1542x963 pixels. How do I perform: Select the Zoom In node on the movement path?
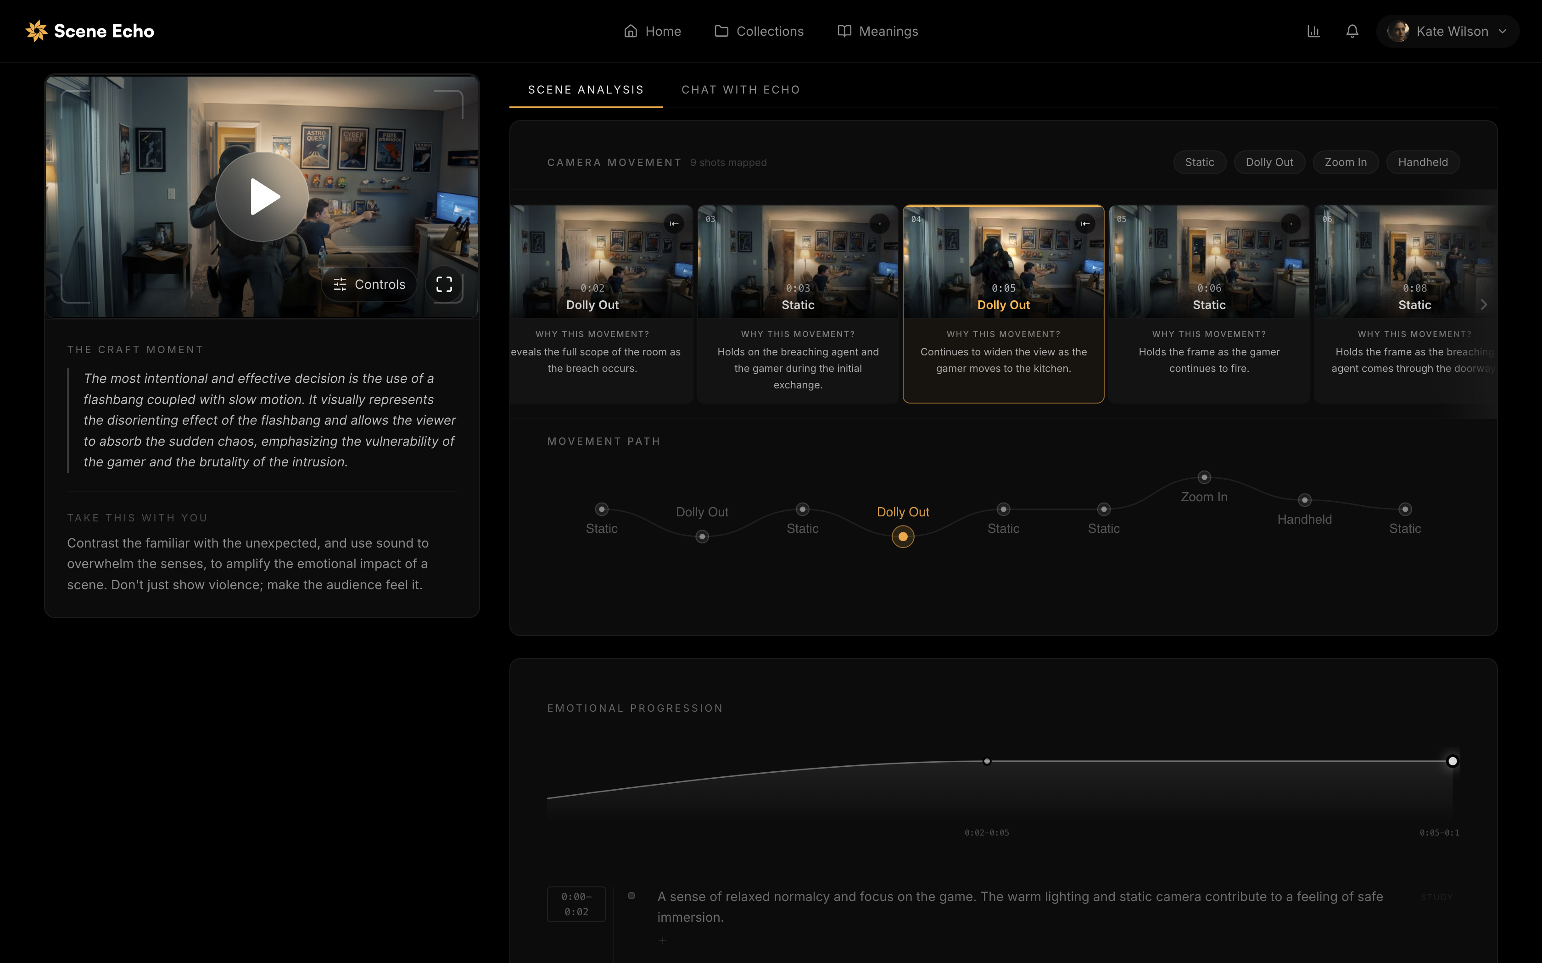point(1204,477)
